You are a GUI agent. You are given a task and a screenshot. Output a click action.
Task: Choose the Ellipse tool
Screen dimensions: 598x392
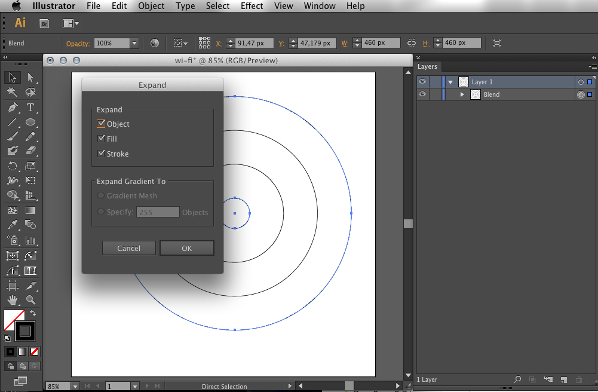click(x=30, y=122)
